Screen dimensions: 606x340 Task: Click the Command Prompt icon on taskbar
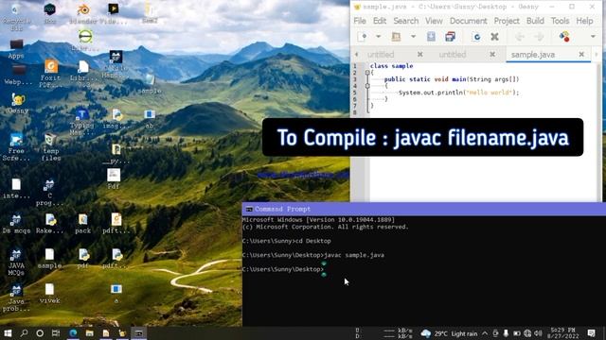coord(139,333)
